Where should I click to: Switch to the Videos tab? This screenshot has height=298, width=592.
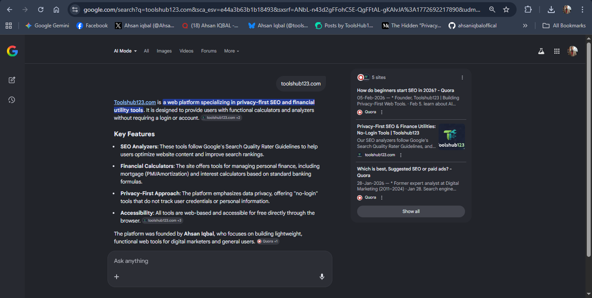pos(186,51)
